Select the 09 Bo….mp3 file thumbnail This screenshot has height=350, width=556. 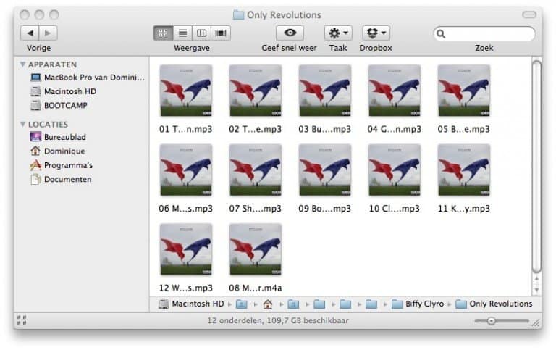click(x=325, y=170)
